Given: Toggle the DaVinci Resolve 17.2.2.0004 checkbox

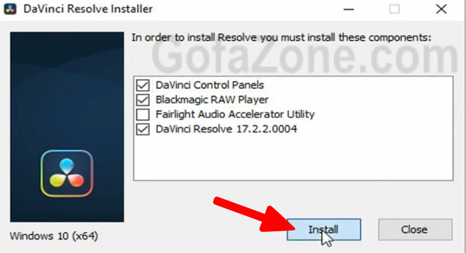Looking at the screenshot, I should point(143,129).
